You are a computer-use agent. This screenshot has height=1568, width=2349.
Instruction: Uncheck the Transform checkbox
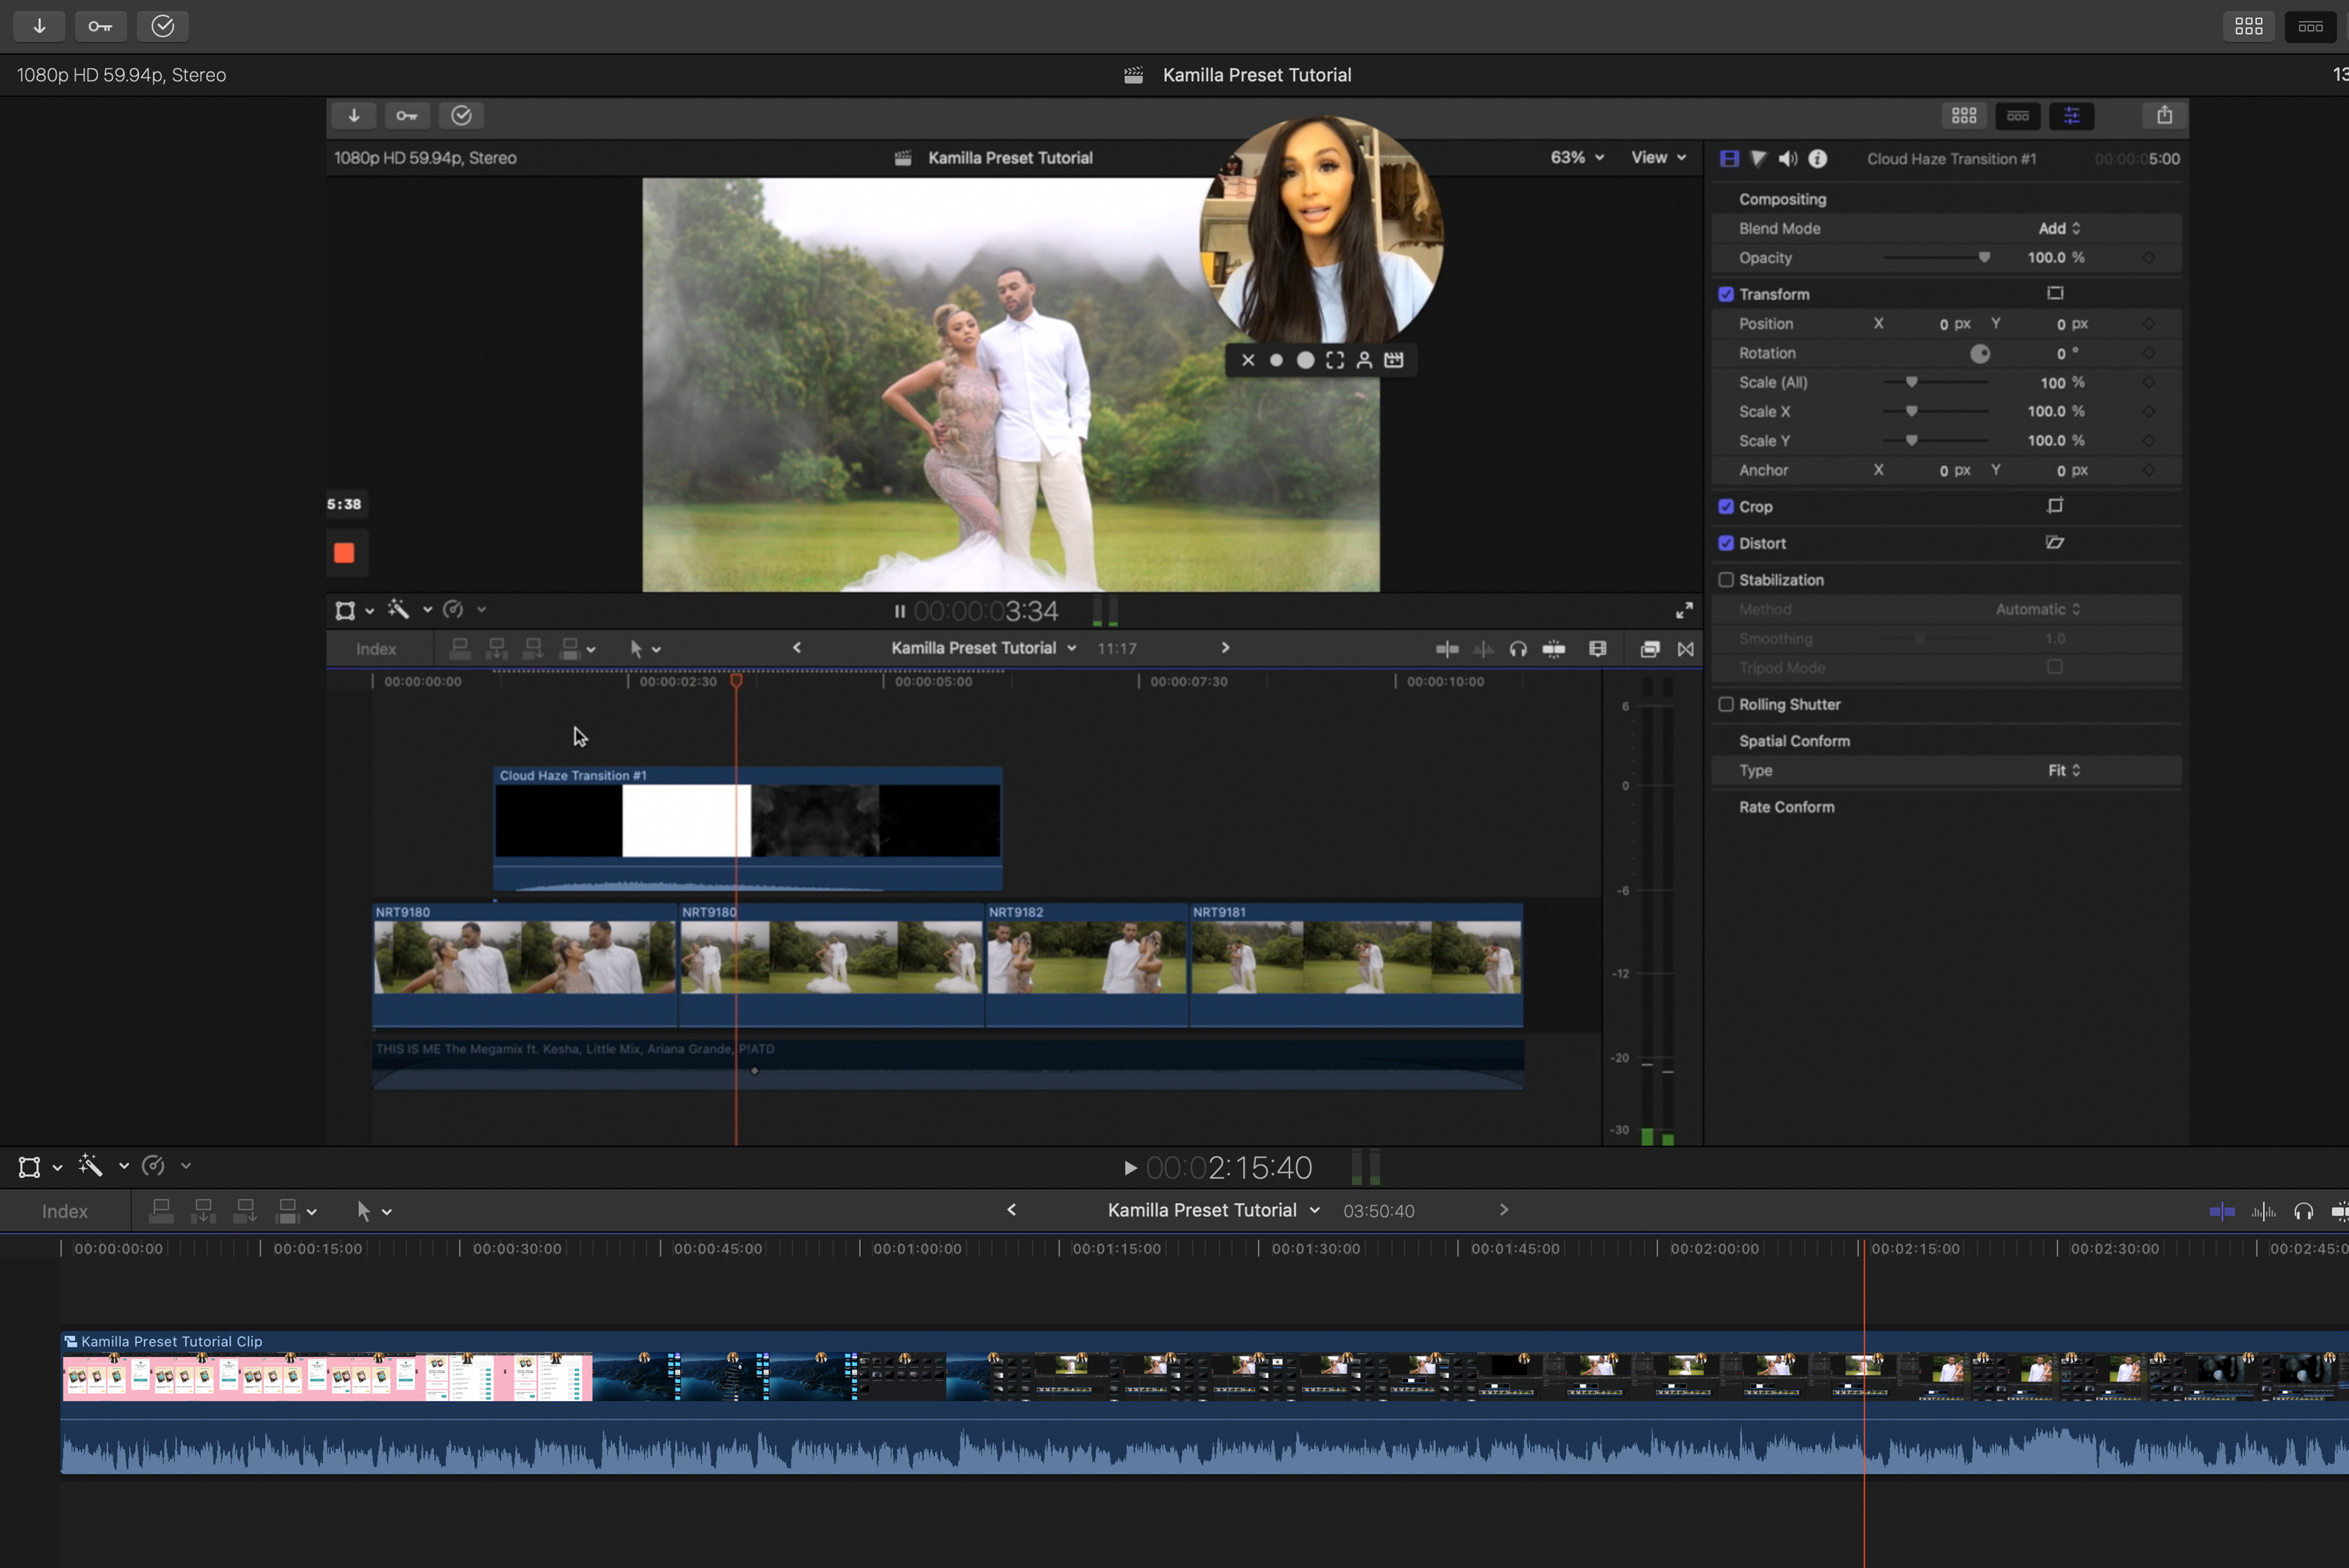pos(1726,294)
